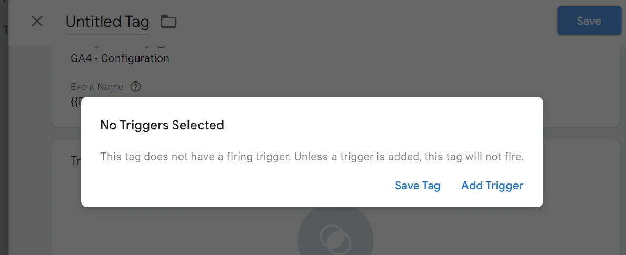The width and height of the screenshot is (626, 255).
Task: Open the Event Name help icon
Action: tap(135, 87)
